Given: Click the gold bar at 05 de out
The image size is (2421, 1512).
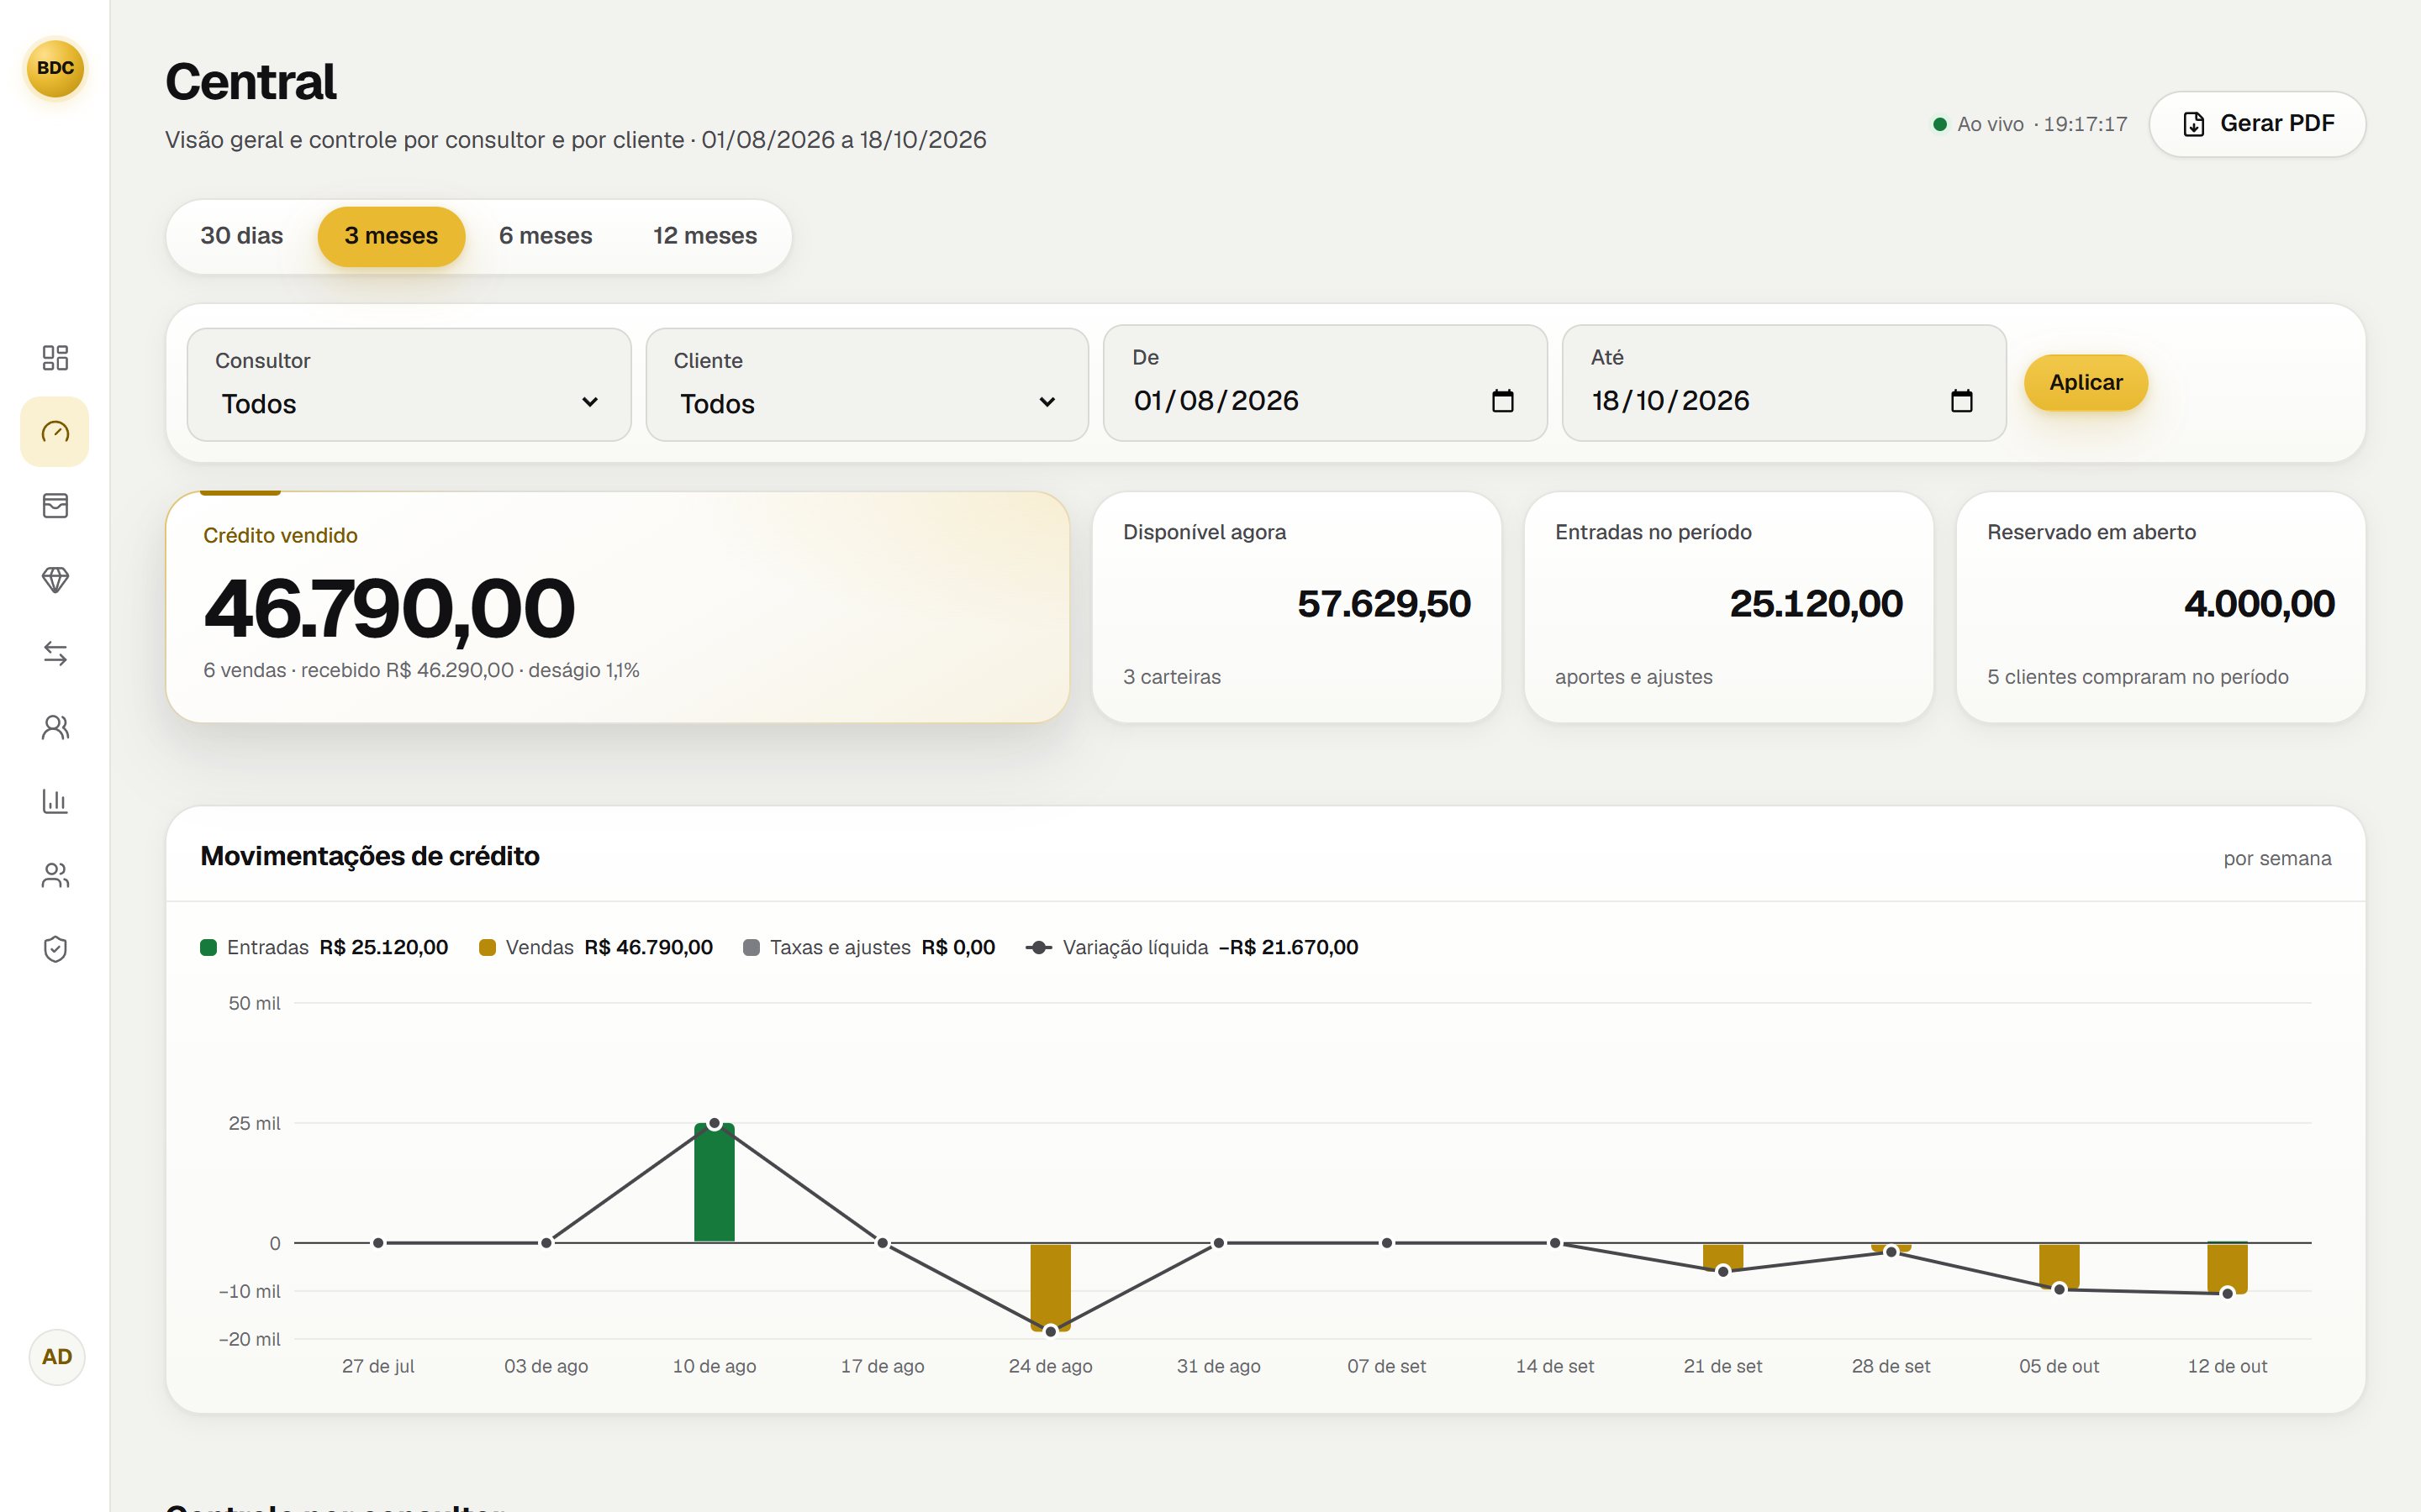Looking at the screenshot, I should (x=2059, y=1266).
